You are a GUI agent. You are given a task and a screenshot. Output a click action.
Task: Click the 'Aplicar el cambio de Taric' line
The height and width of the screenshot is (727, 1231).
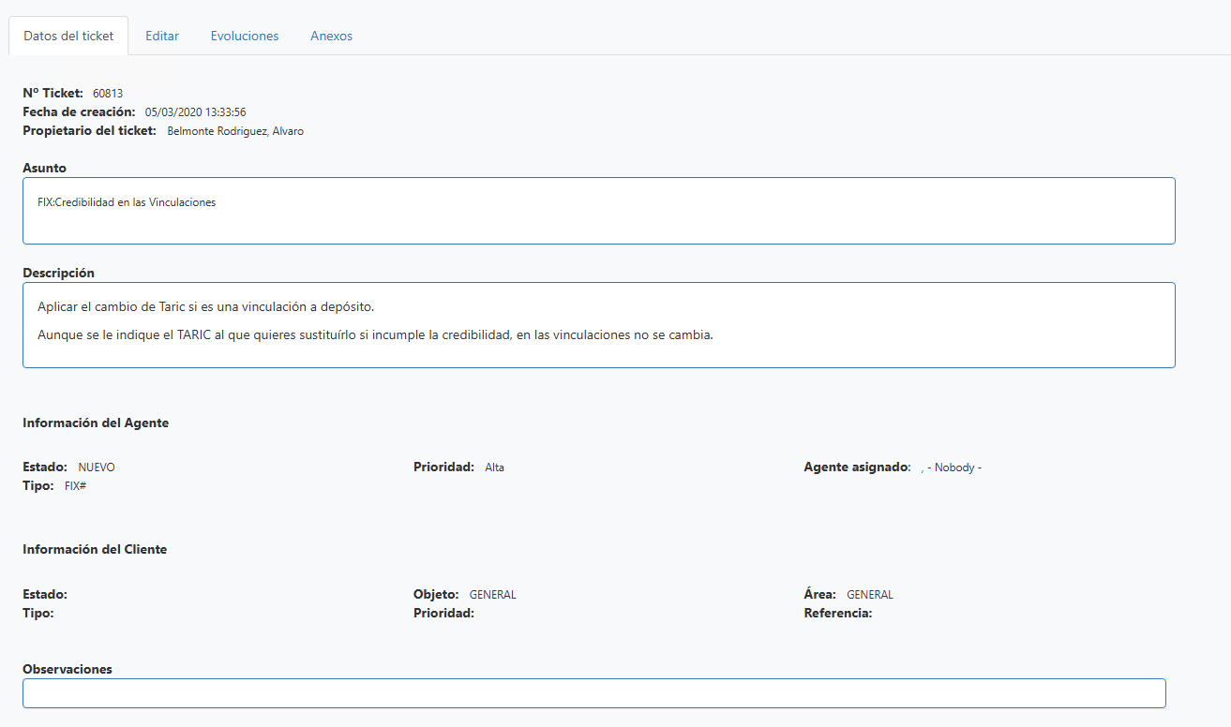212,307
